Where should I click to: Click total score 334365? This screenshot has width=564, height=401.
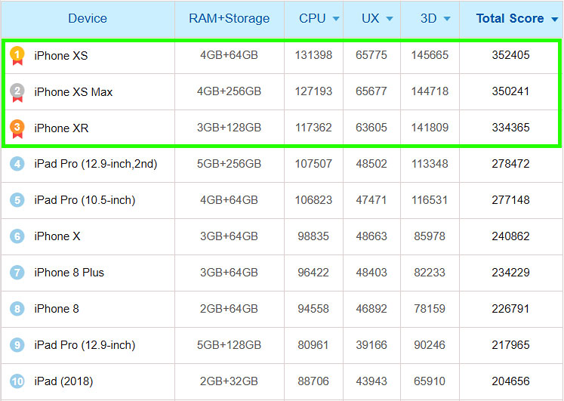(510, 128)
